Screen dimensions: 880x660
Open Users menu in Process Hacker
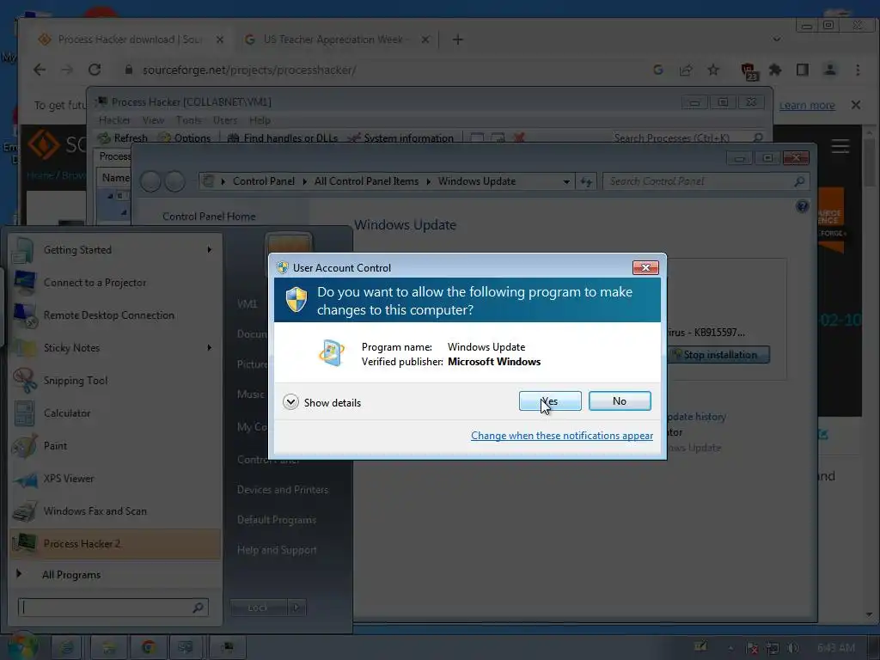[225, 120]
